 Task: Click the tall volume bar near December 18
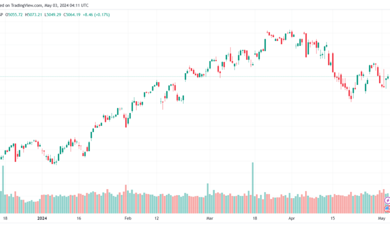pos(3,189)
